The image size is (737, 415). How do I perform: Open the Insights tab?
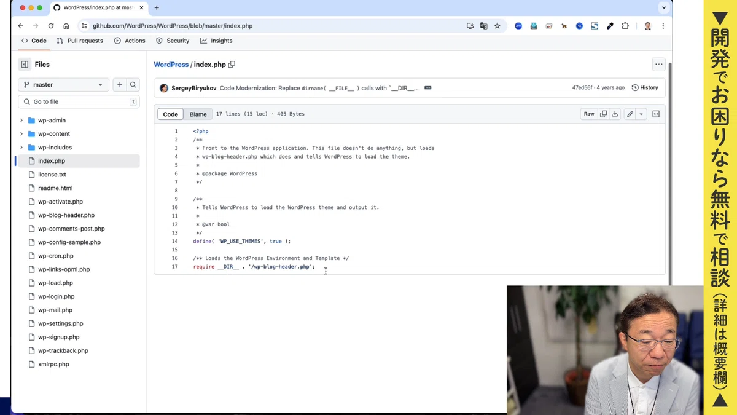click(x=216, y=41)
